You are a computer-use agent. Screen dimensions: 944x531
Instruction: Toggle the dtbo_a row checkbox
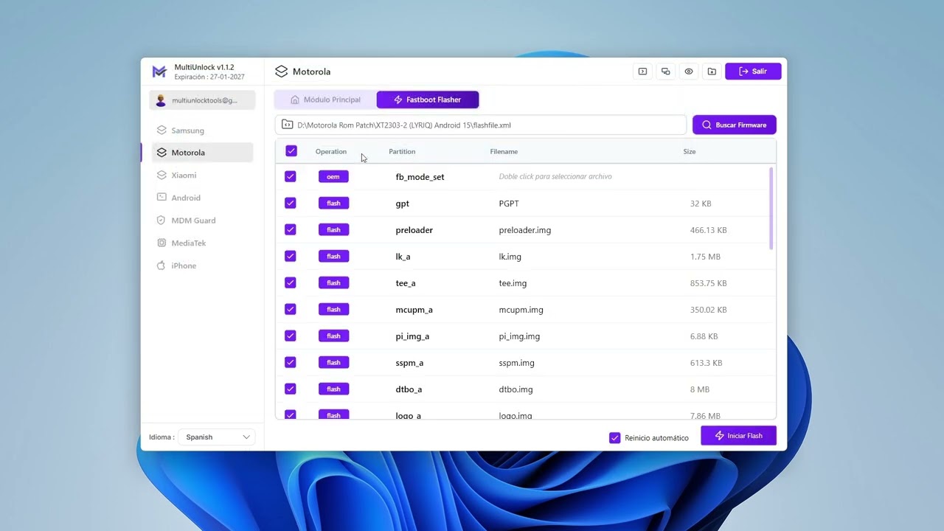pyautogui.click(x=291, y=389)
